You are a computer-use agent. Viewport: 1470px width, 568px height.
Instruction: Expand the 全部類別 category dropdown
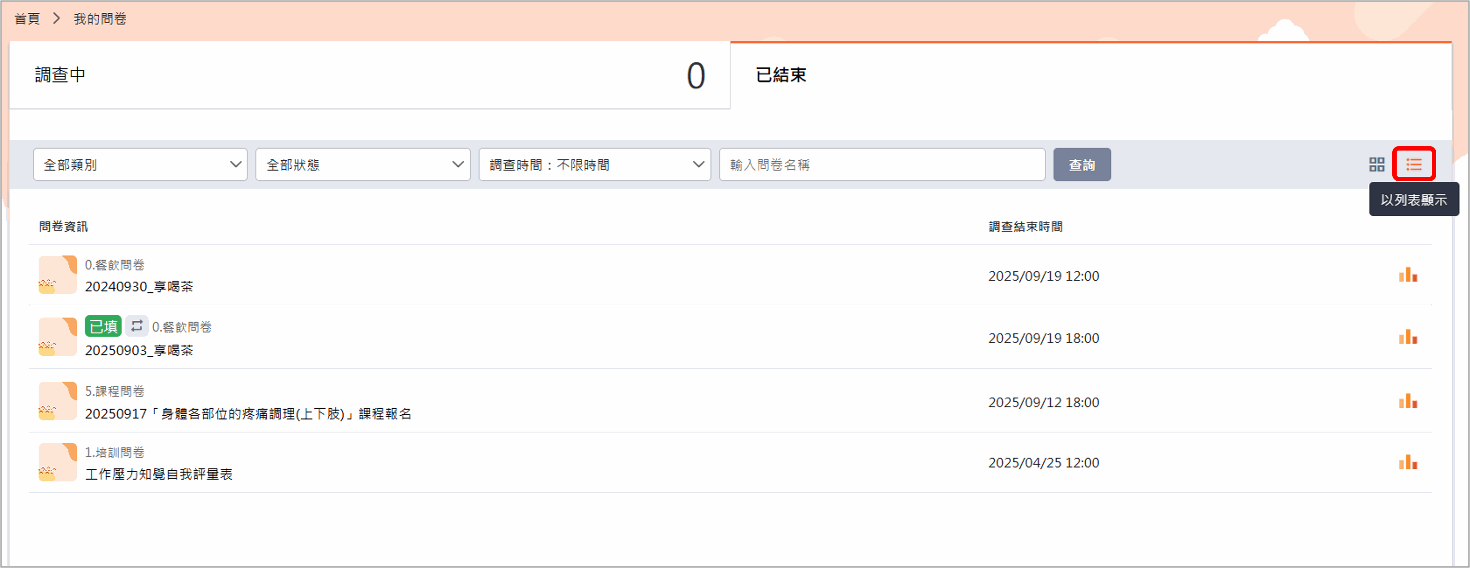[140, 165]
